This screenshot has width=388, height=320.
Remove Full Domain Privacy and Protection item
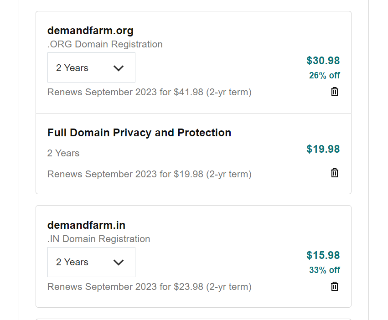[335, 173]
